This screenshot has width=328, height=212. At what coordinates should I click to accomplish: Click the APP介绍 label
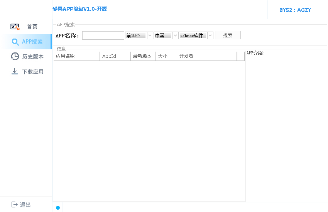[x=255, y=53]
